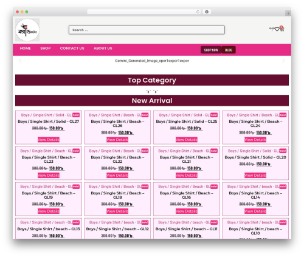Open the HOME menu item
The image size is (304, 257).
(x=26, y=49)
